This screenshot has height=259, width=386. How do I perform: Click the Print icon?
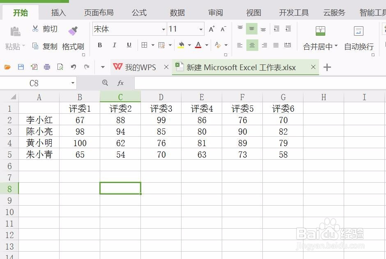coord(46,67)
